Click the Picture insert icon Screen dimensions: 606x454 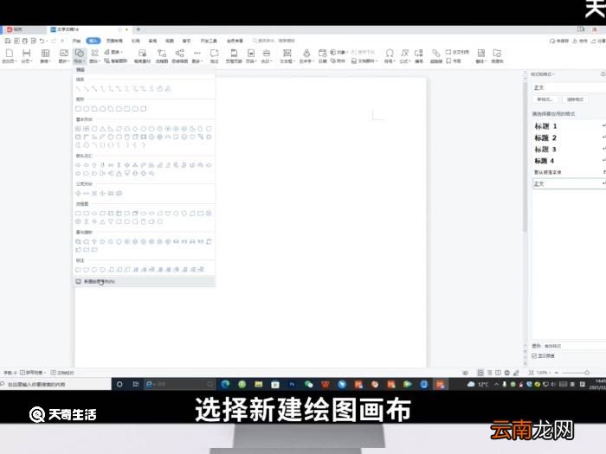tap(63, 56)
